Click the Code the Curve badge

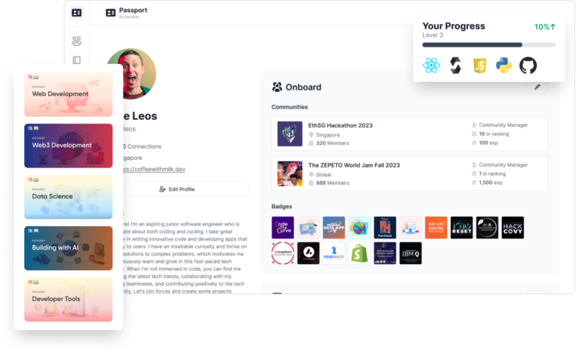coord(283,228)
